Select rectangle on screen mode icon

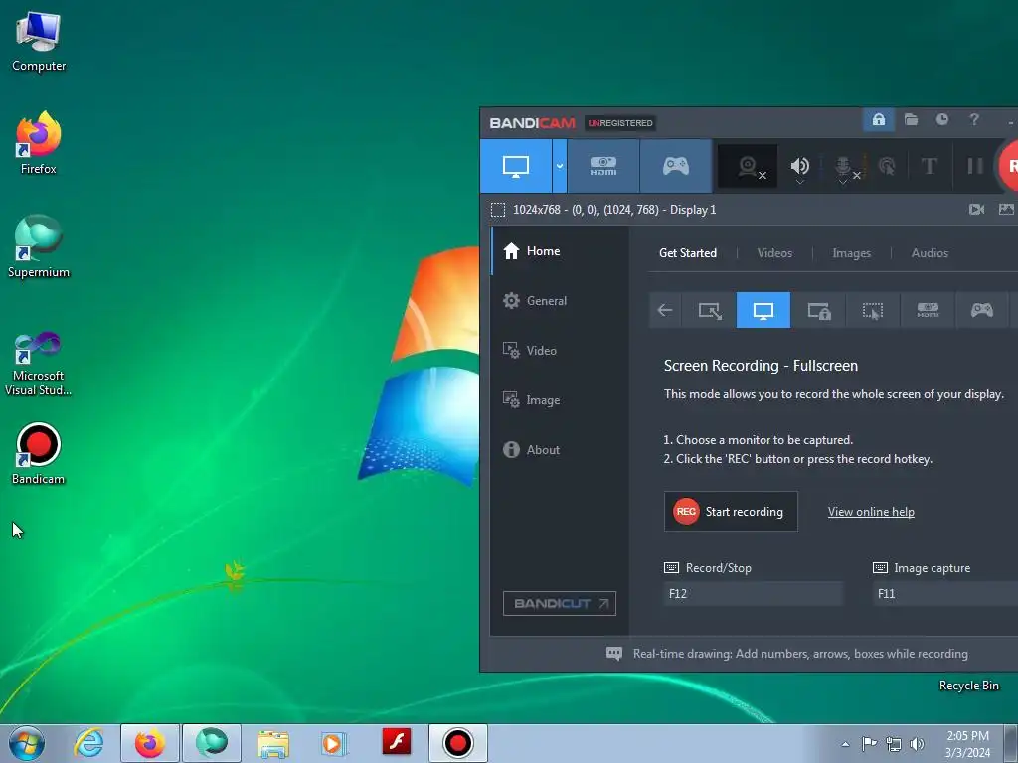[709, 310]
